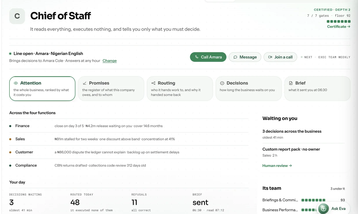Select the Compliance function row
Screen dimensions: 358x214
[129, 165]
